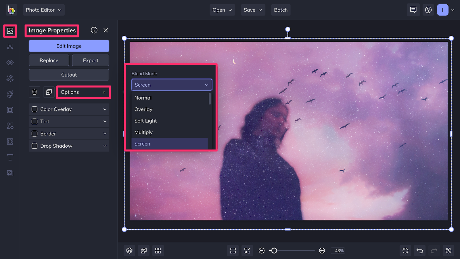This screenshot has height=259, width=460.
Task: Select the Artsy palette icon
Action: [10, 94]
